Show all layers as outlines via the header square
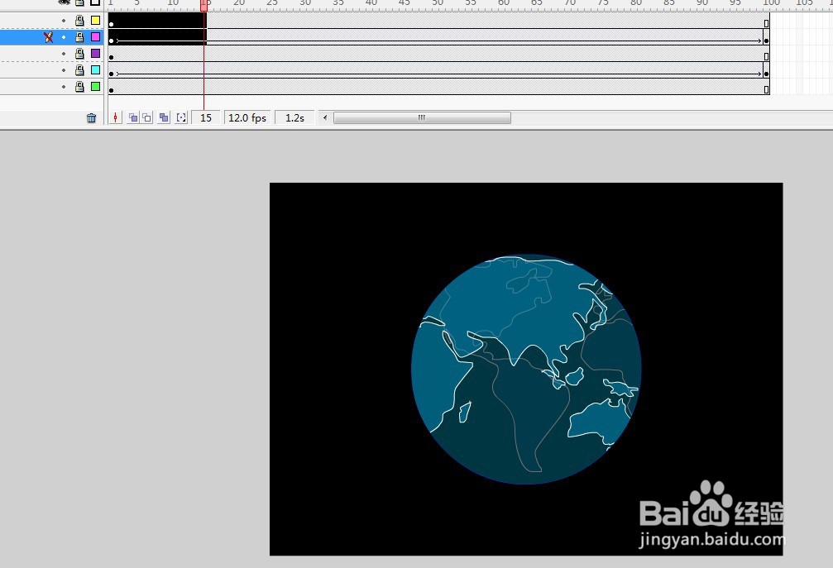Image resolution: width=833 pixels, height=568 pixels. tap(95, 2)
